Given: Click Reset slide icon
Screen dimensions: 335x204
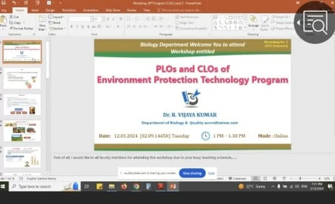Looking at the screenshot, I should [x=51, y=22].
